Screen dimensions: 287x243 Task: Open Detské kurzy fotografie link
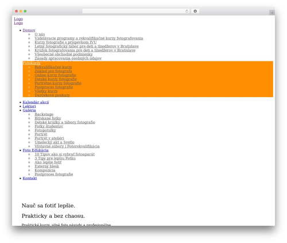pos(56,79)
